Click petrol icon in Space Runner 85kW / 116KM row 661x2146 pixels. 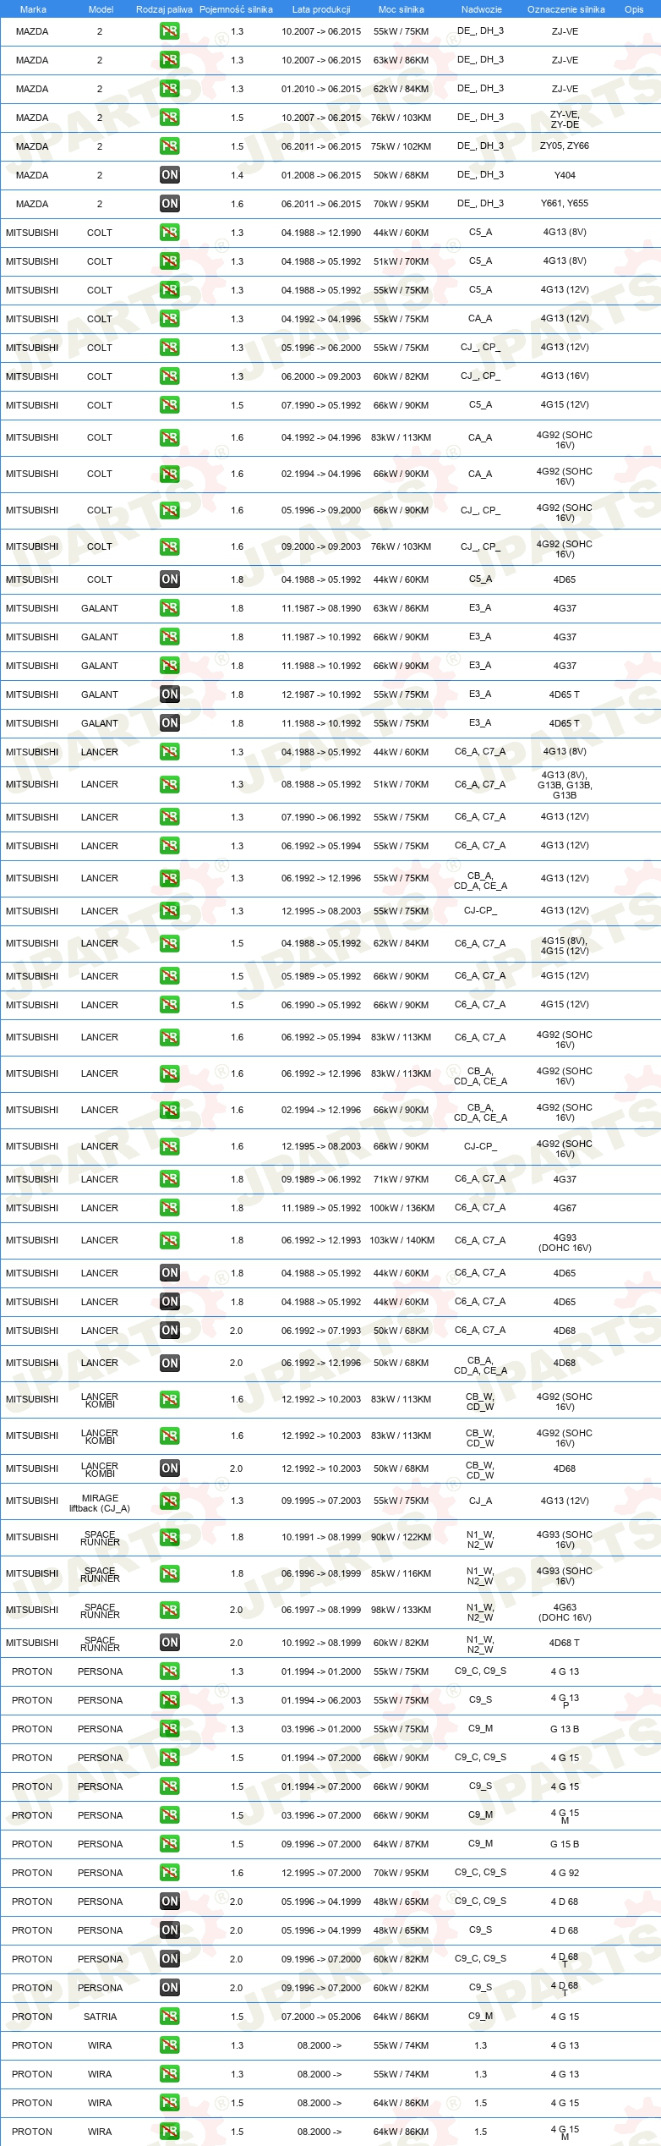coord(169,1574)
